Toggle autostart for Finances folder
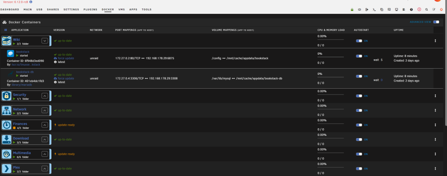447x176 pixels. coord(359,125)
